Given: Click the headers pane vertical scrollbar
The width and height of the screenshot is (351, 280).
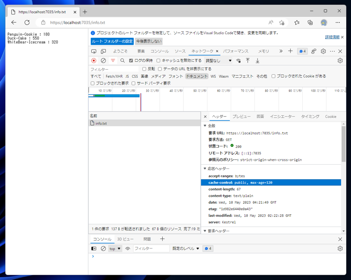Looking at the screenshot, I should pyautogui.click(x=344, y=144).
